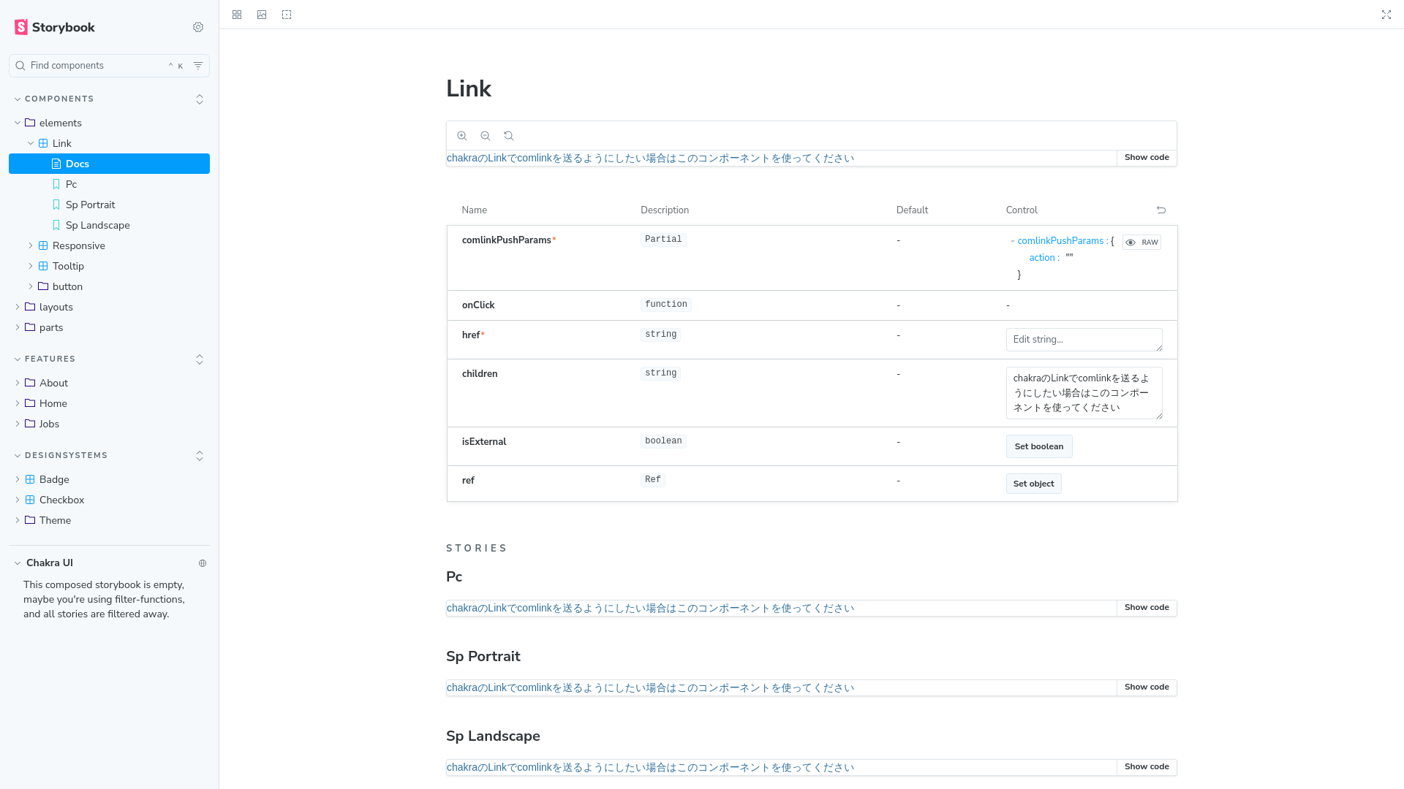Collapse the comlinkPushParams object tree
The width and height of the screenshot is (1404, 789).
pyautogui.click(x=1013, y=241)
